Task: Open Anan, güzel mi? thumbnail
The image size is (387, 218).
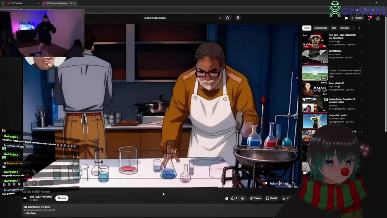Action: 315,89
